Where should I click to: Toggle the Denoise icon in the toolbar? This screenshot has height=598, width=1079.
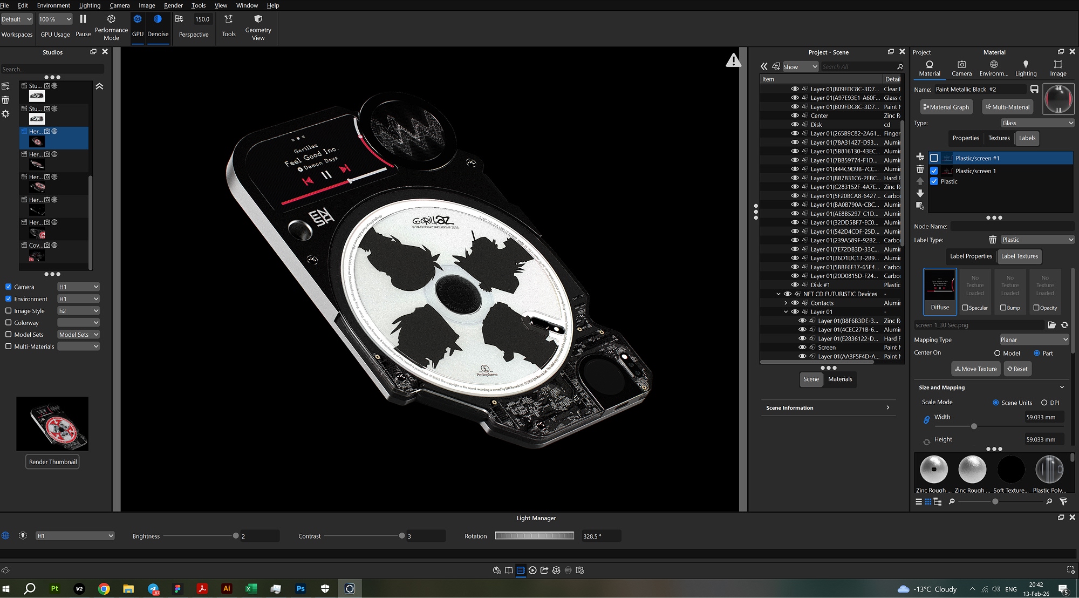(x=158, y=18)
